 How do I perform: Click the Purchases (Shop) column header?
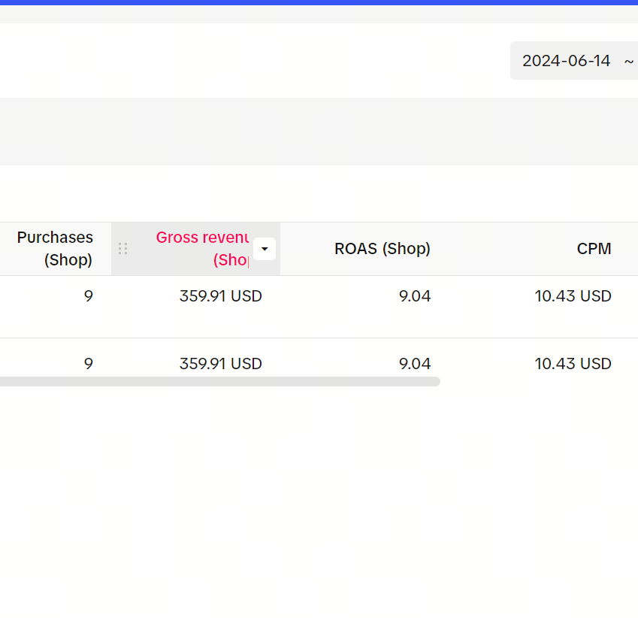55,248
